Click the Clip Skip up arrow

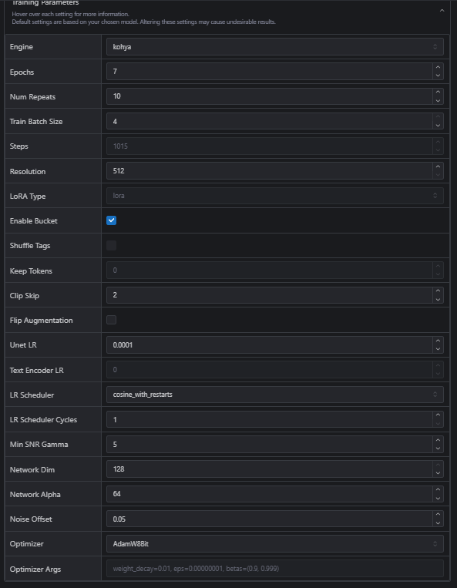tap(438, 291)
